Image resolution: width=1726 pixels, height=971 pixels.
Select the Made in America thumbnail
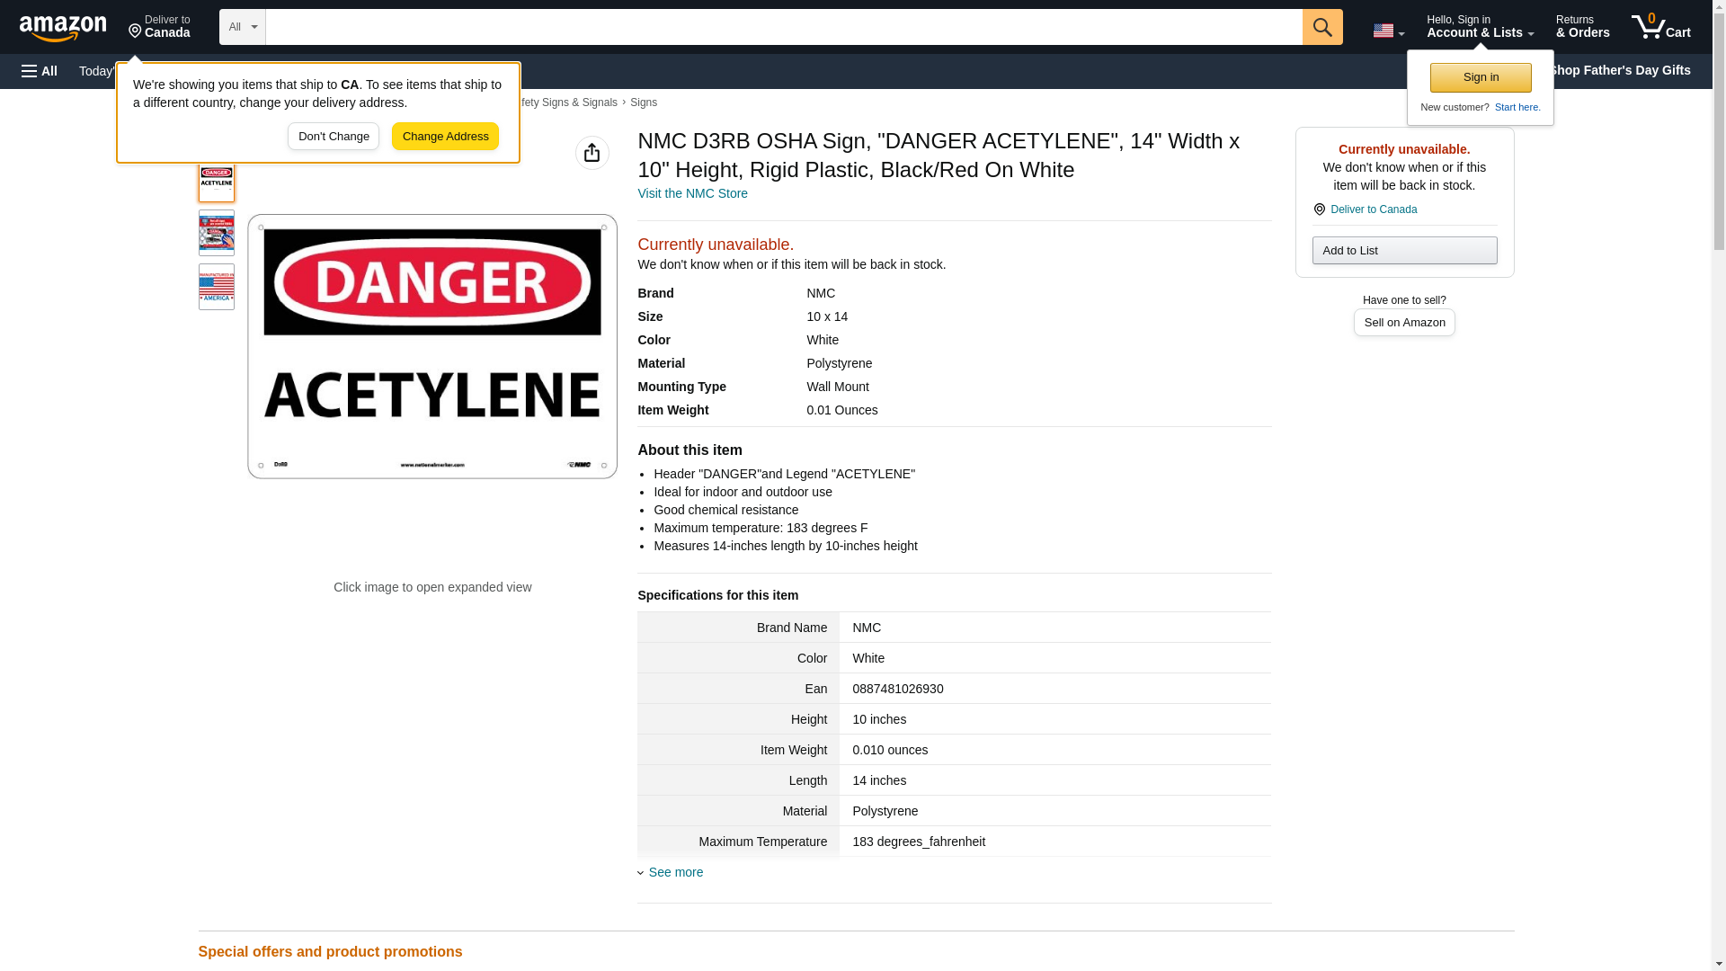(x=216, y=287)
